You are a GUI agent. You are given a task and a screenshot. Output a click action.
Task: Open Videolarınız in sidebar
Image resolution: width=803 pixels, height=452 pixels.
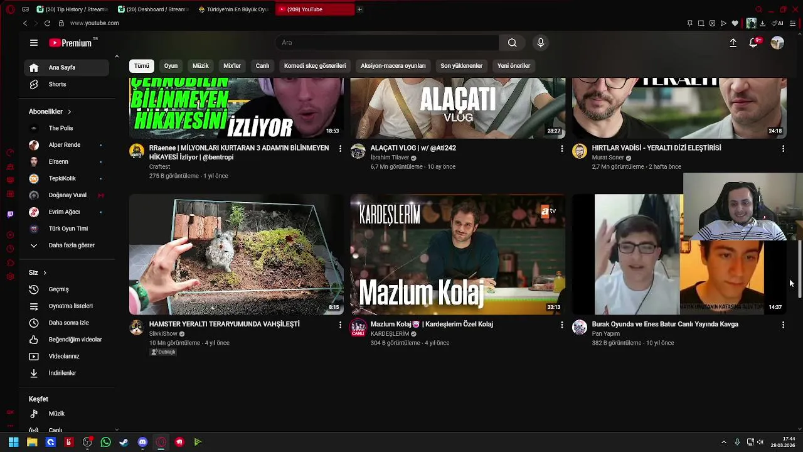[x=68, y=357]
